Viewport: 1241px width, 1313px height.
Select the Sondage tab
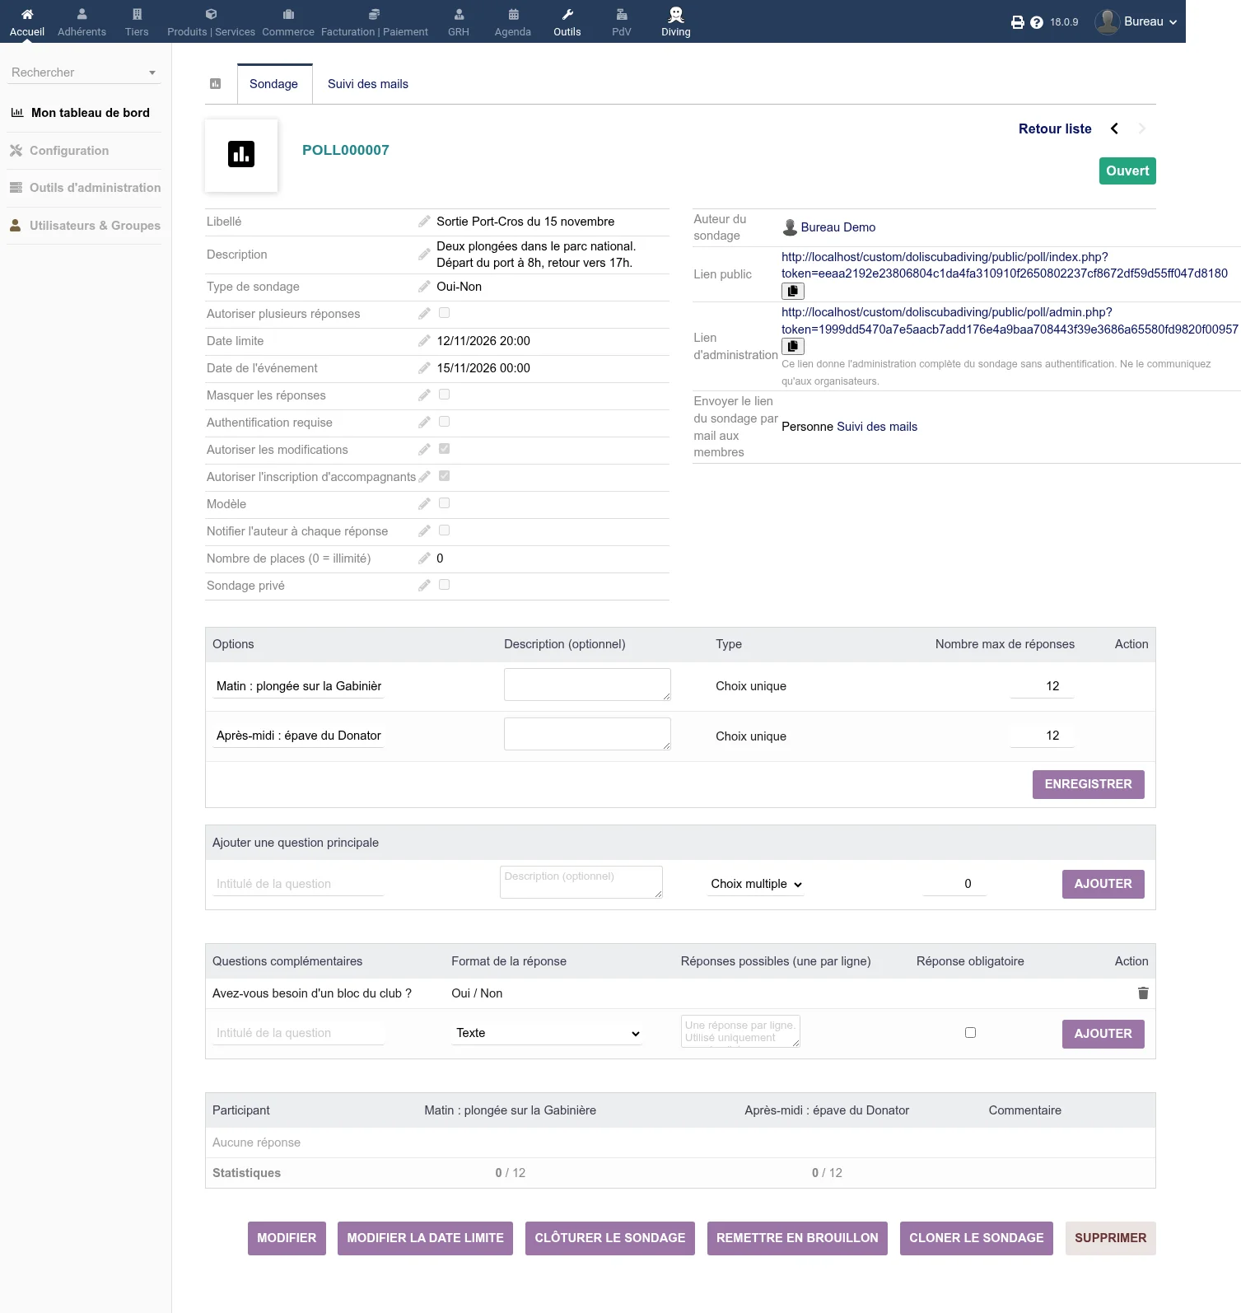pyautogui.click(x=274, y=84)
